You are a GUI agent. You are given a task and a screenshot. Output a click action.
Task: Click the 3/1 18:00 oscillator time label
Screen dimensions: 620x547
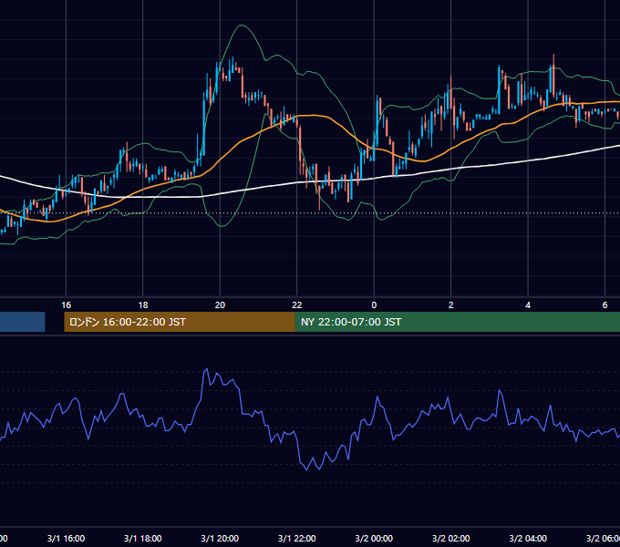(x=143, y=538)
